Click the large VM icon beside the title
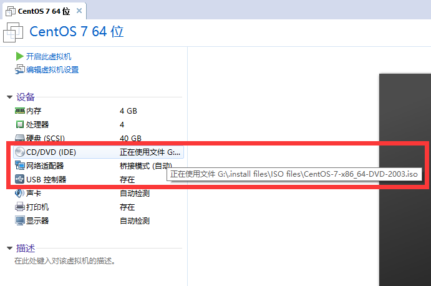The image size is (431, 286). [x=13, y=32]
